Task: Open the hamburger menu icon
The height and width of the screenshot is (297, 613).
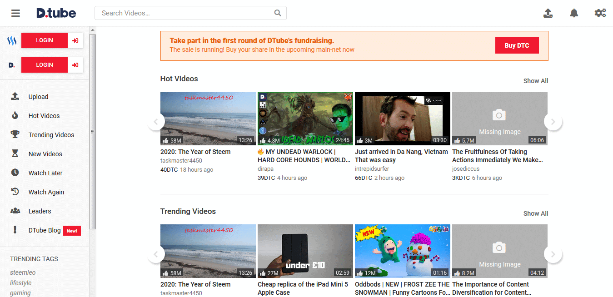Action: [16, 13]
